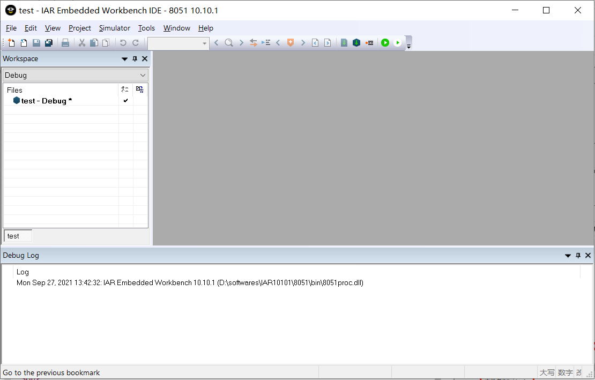Click the Debug Log panel title
Screen dimensions: 595x380
pos(21,255)
